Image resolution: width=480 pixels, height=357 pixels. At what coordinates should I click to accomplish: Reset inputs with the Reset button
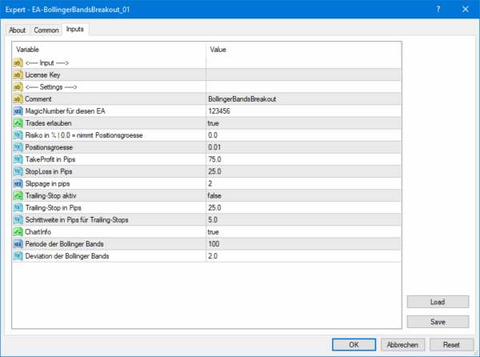tap(450, 344)
